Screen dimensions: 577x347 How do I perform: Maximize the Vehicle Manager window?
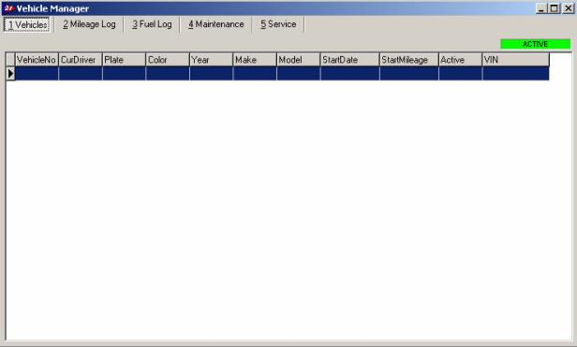click(555, 8)
